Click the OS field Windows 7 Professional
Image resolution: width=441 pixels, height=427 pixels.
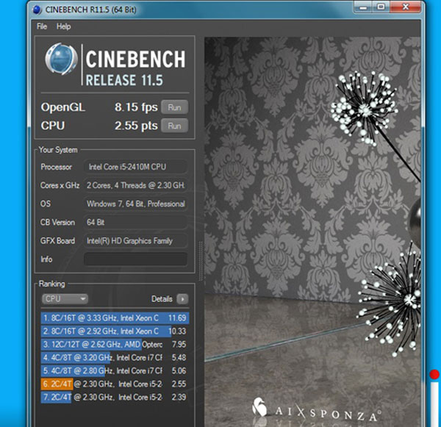point(135,204)
